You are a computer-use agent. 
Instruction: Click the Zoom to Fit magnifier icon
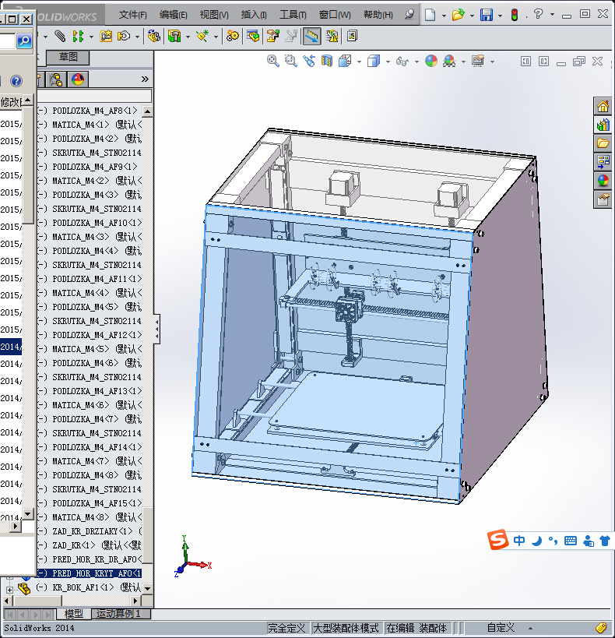(x=273, y=61)
